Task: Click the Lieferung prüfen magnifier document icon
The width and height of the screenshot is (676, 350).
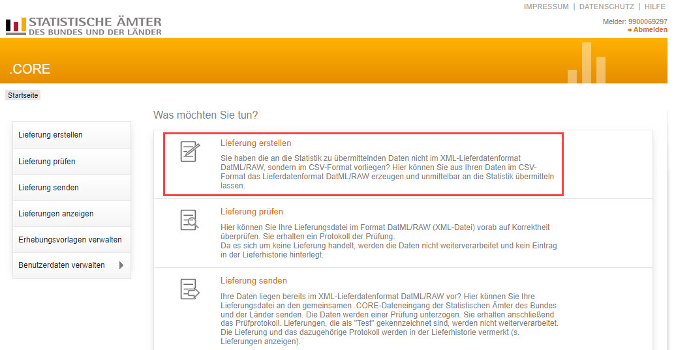Action: [x=190, y=220]
